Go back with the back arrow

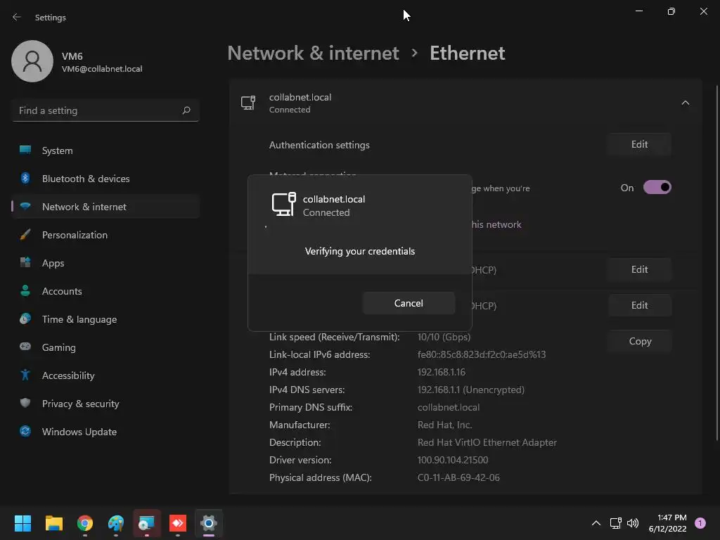(x=17, y=17)
